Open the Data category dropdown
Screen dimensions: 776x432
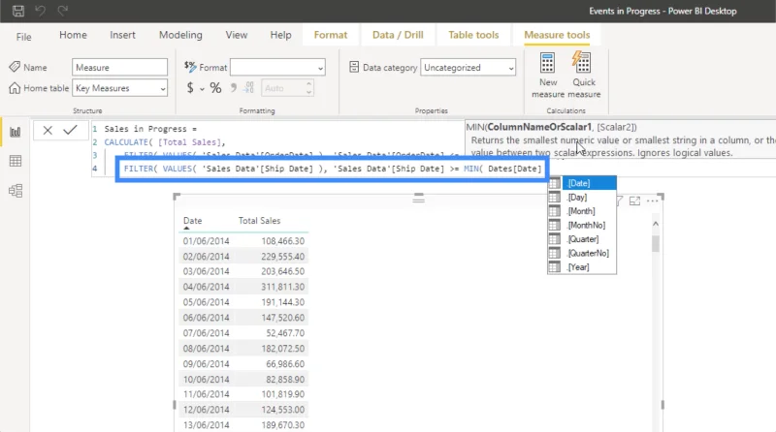point(468,67)
